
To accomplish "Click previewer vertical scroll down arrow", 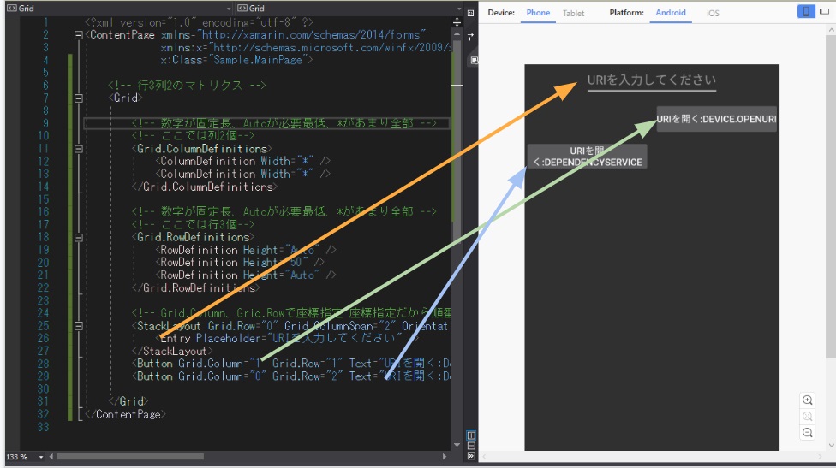I will point(831,446).
